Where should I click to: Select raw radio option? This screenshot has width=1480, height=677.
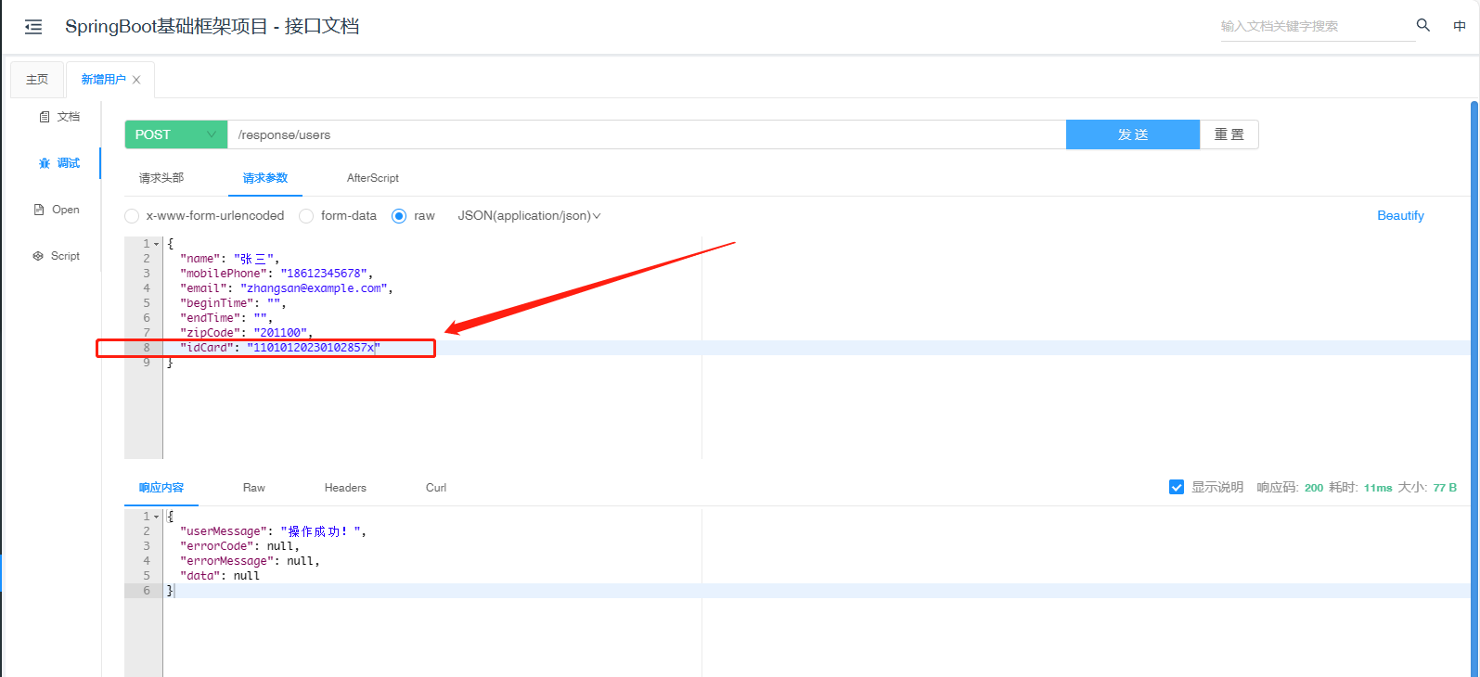click(399, 216)
